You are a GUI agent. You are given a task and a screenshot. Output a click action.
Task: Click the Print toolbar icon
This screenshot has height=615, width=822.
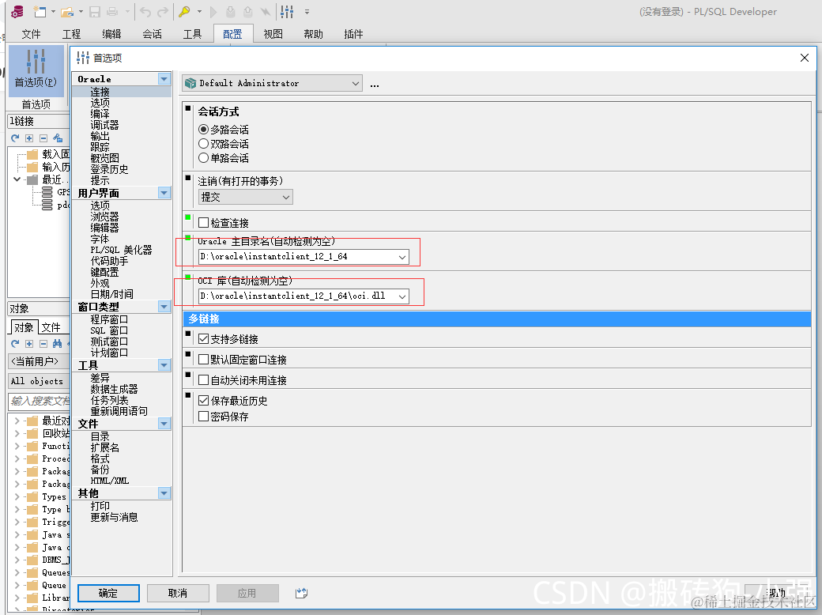tap(112, 11)
